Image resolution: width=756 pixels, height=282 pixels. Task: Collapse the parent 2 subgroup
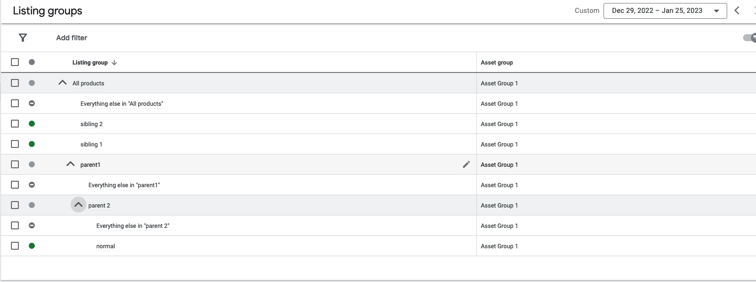point(78,205)
